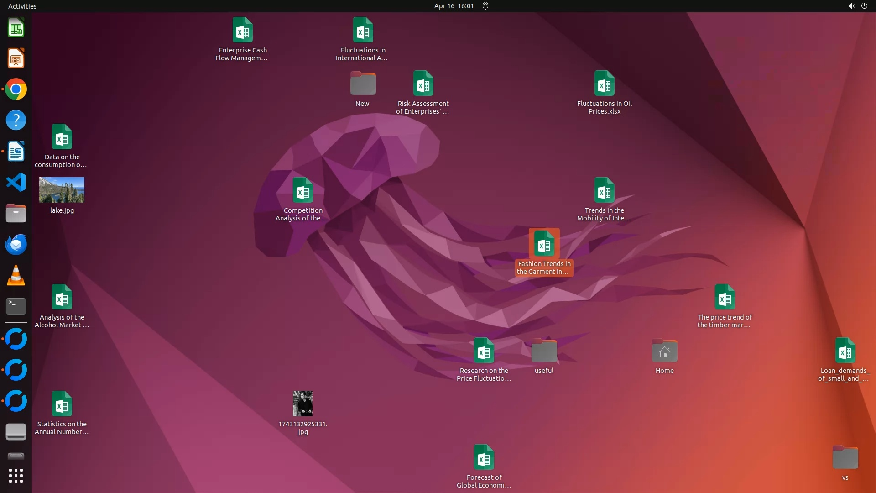The image size is (876, 493).
Task: Select the folder named useful
Action: tap(544, 351)
